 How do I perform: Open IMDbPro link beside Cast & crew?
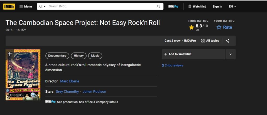pos(190,41)
